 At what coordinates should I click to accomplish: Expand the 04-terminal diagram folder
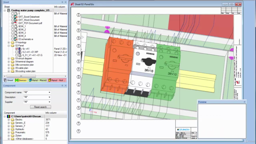[x=9, y=62]
